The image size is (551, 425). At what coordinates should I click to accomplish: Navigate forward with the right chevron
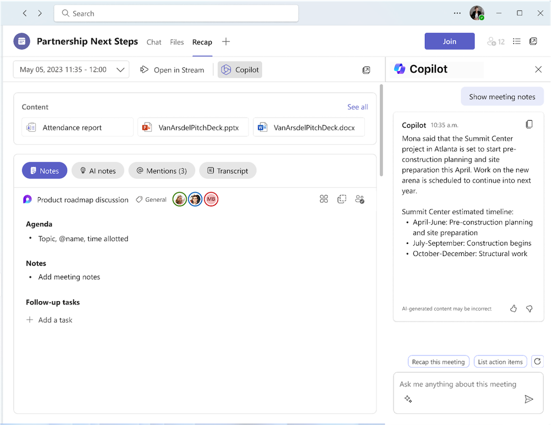click(40, 13)
